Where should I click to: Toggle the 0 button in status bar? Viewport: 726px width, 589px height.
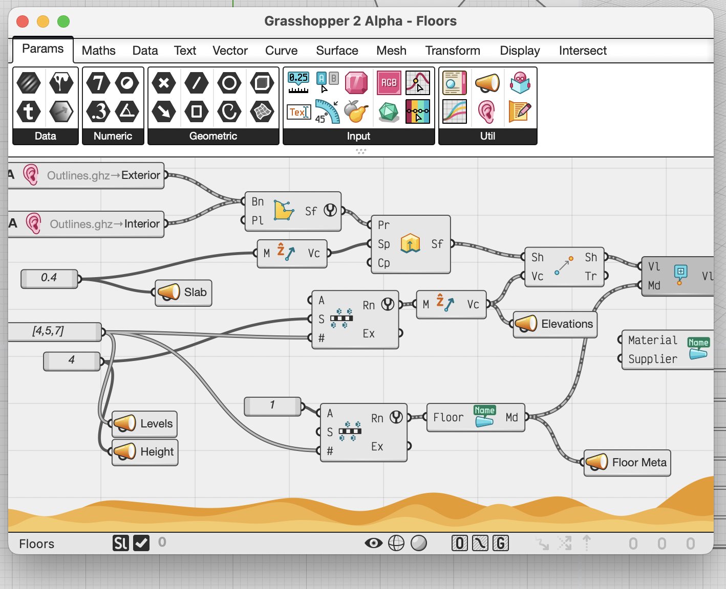pos(459,543)
